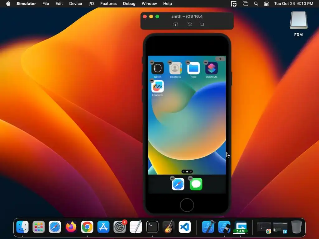
Task: Tap the home screen page dots indicator
Action: pos(187,171)
